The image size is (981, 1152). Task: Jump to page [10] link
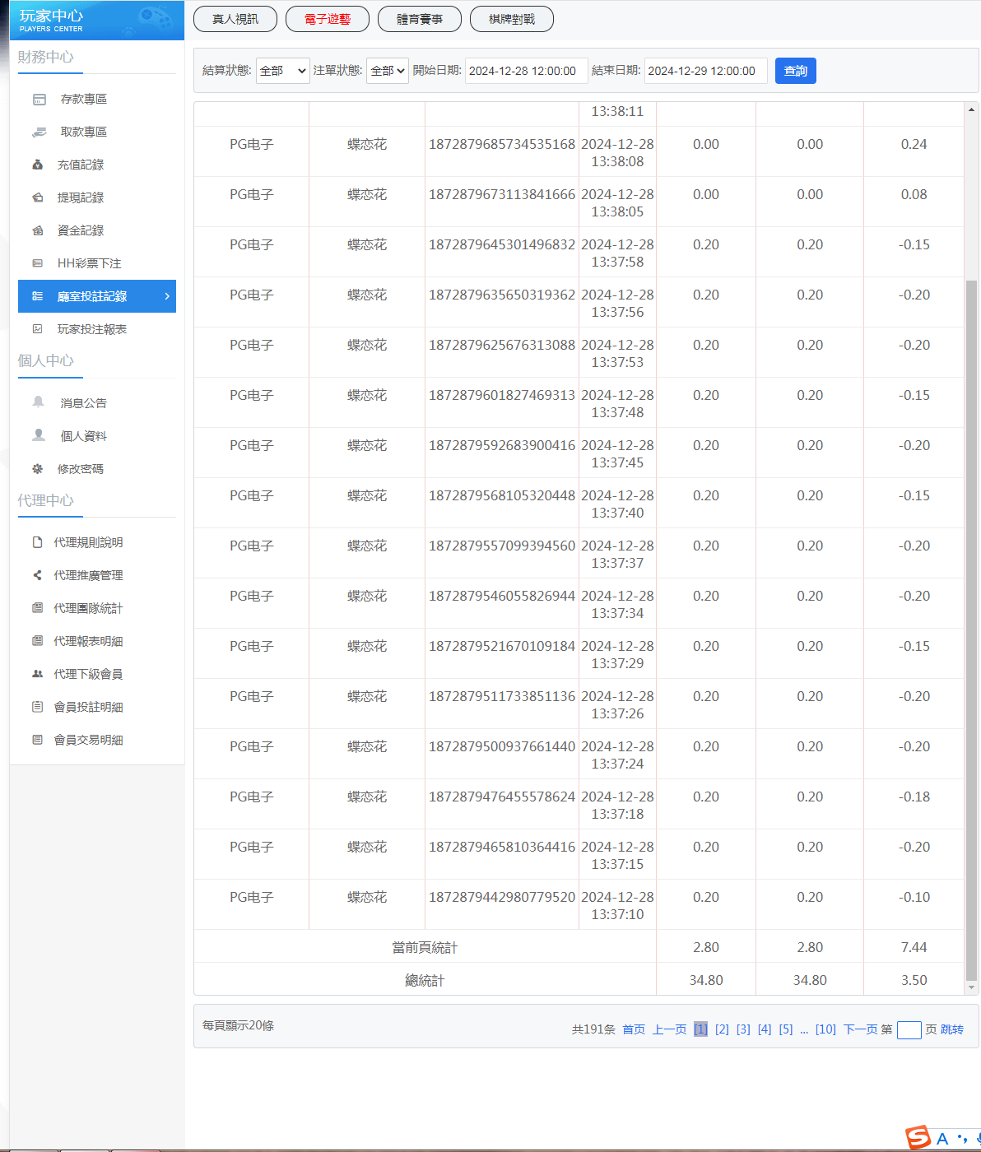tap(825, 1029)
